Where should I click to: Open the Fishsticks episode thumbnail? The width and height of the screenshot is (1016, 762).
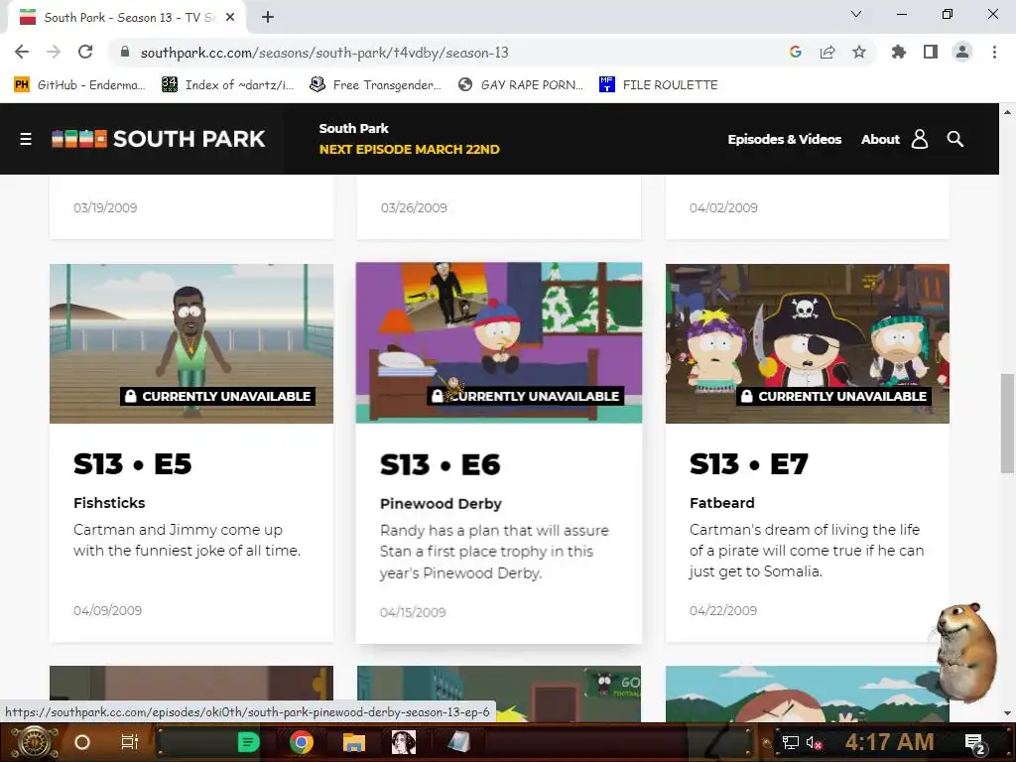191,343
